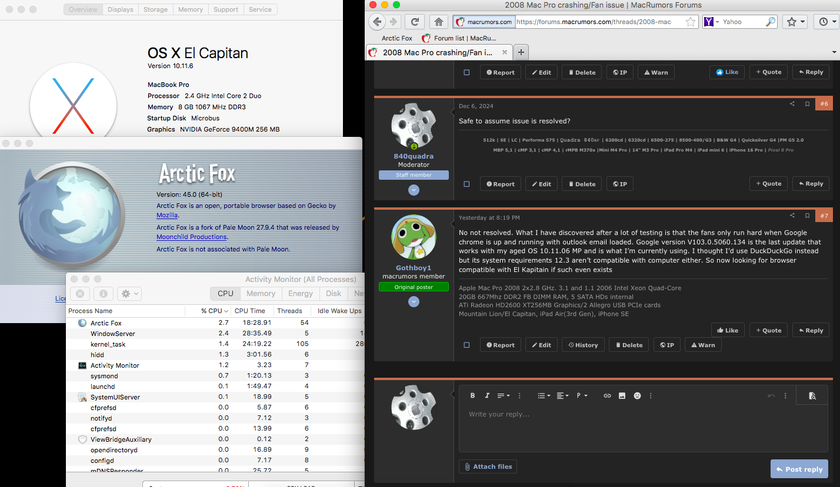840x487 pixels.
Task: Insert a link in the reply editor
Action: point(607,396)
